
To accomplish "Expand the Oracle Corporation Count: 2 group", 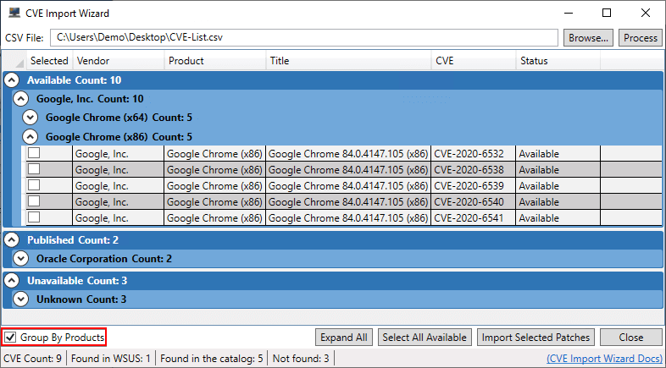I will (21, 259).
